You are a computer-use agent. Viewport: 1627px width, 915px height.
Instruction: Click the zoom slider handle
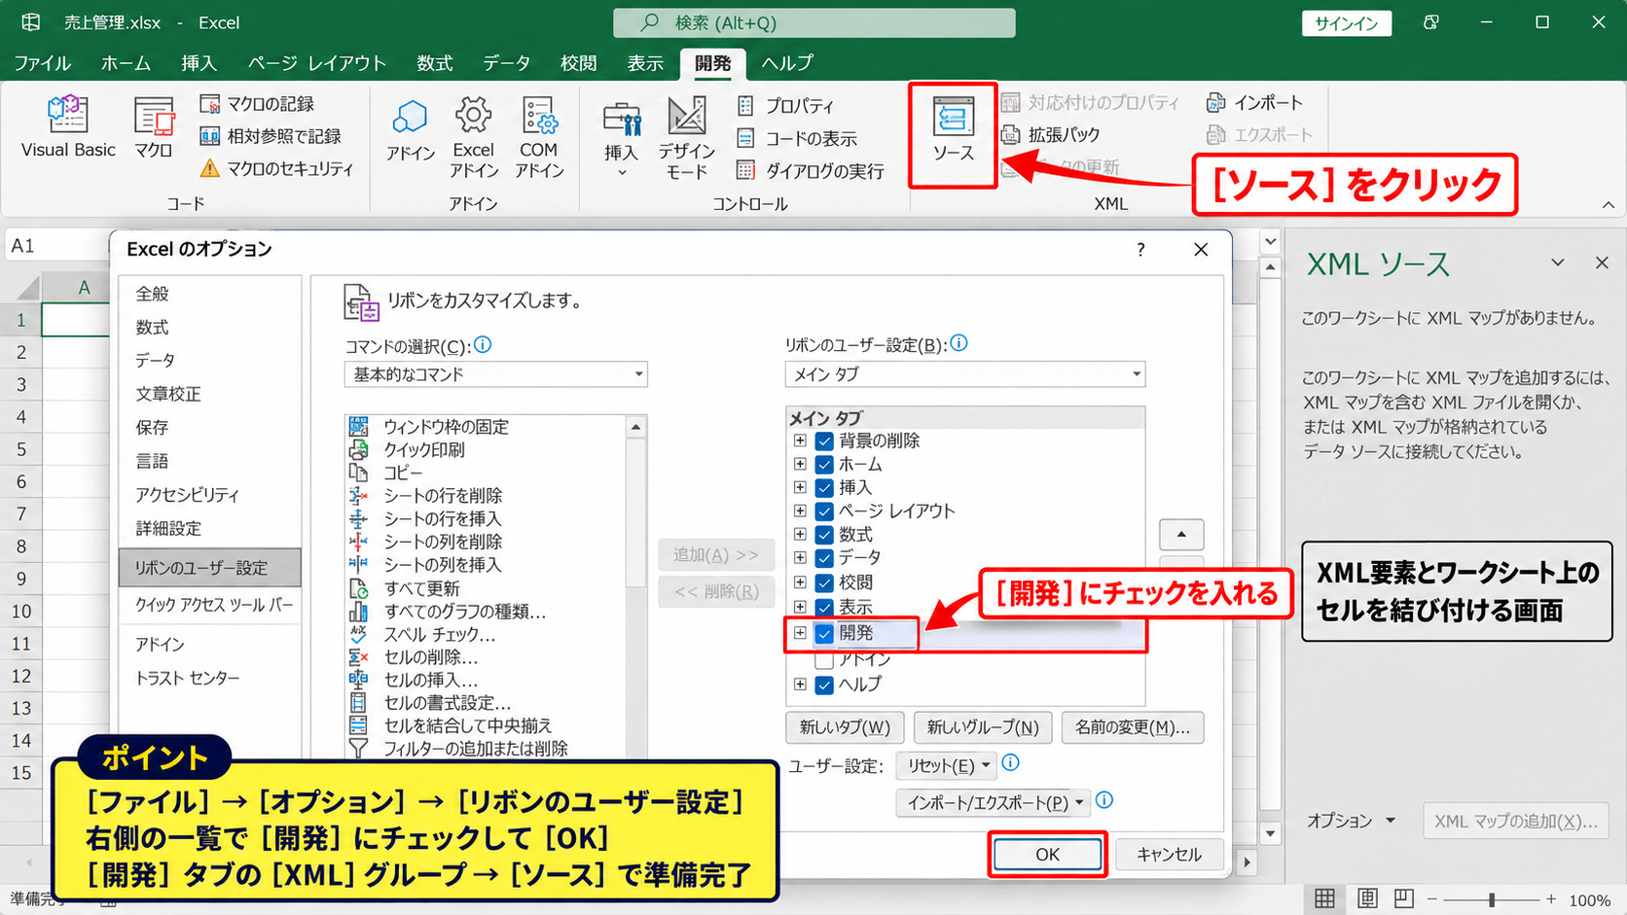tap(1492, 899)
